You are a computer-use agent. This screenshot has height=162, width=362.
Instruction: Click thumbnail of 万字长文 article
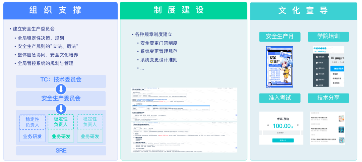click(x=342, y=140)
